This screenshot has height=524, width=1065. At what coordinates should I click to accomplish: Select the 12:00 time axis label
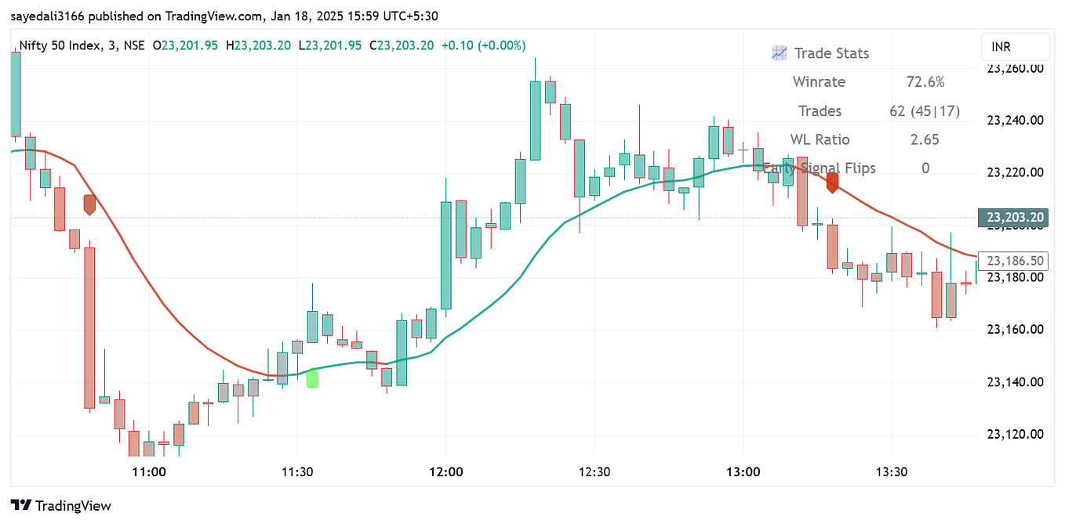(x=446, y=472)
